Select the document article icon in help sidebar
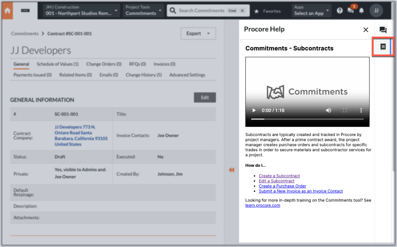This screenshot has width=397, height=247. coord(383,47)
